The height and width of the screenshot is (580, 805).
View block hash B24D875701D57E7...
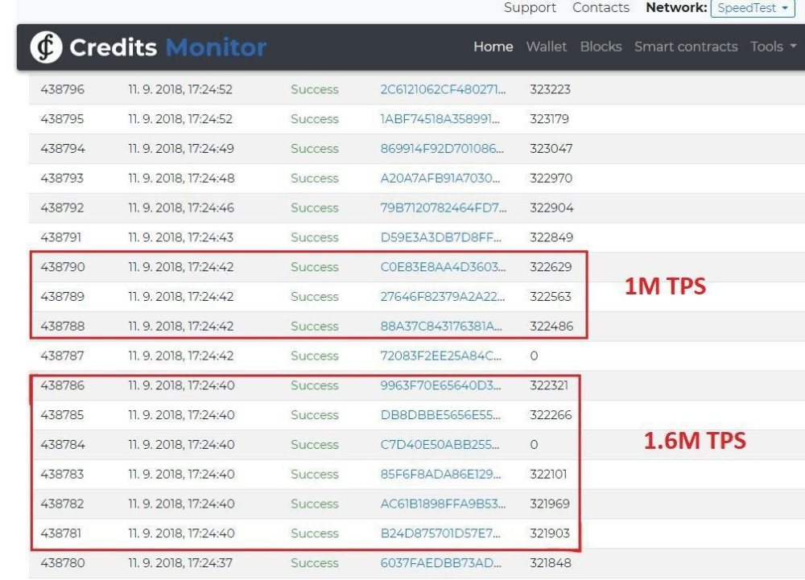point(440,533)
